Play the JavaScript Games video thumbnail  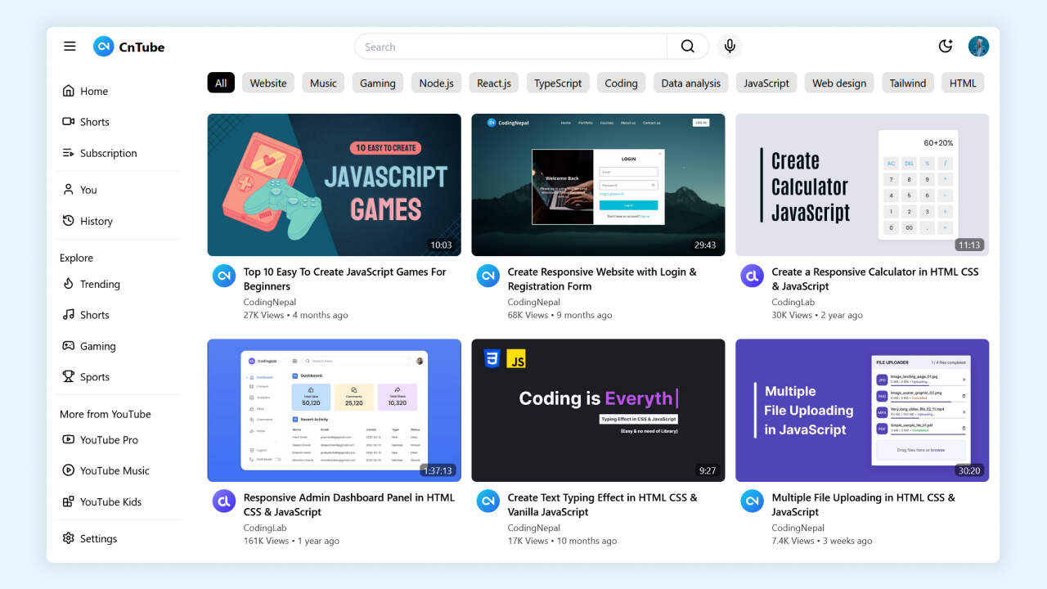click(x=334, y=185)
